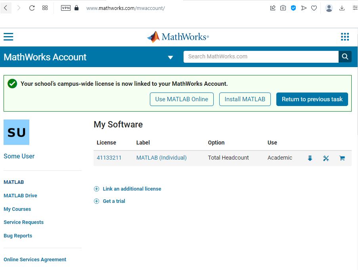This screenshot has width=358, height=270.
Task: Click the browser reload page icon
Action: (x=32, y=8)
